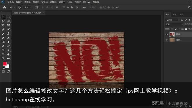Screen dimensions: 192x108
Task: Expand the 图层 auto-select target dropdown
Action: [x=27, y=8]
